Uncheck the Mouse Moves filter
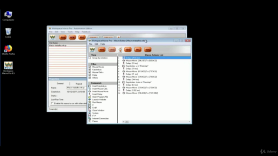Image resolution: width=278 pixels, height=156 pixels. (x=90, y=67)
